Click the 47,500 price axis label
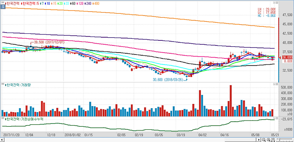The width and height of the screenshot is (294, 142). click(287, 15)
